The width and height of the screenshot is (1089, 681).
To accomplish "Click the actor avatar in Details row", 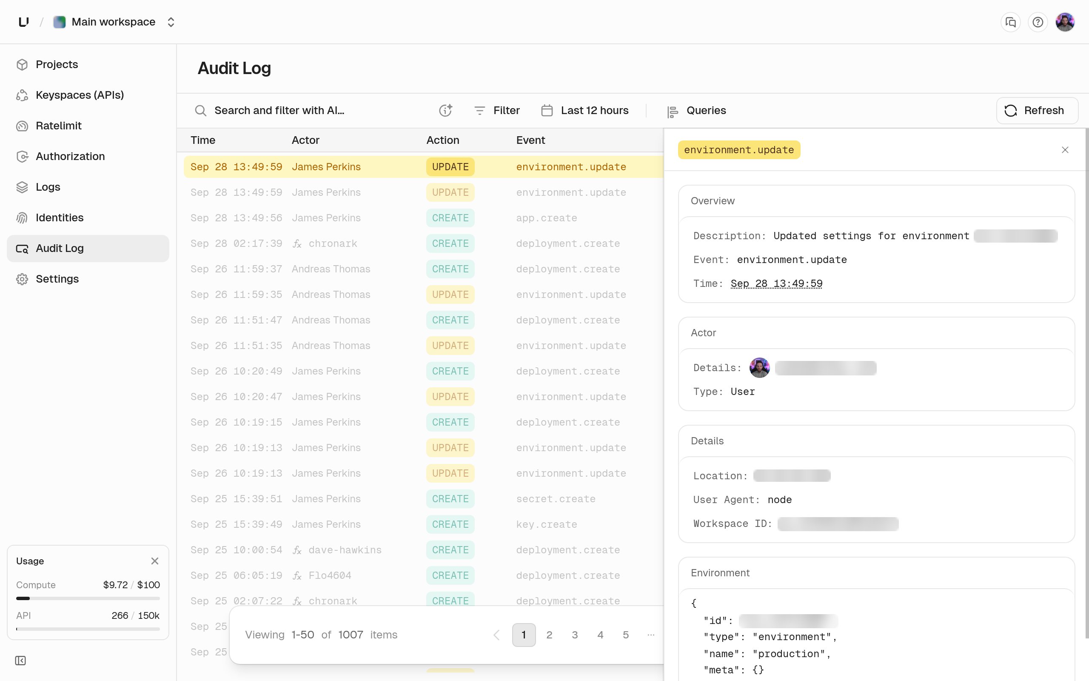I will pyautogui.click(x=760, y=368).
